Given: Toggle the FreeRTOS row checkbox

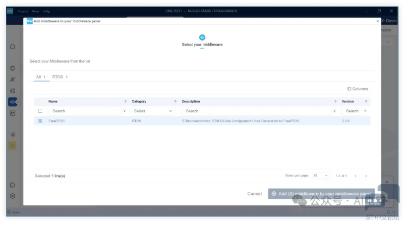Looking at the screenshot, I should 40,121.
